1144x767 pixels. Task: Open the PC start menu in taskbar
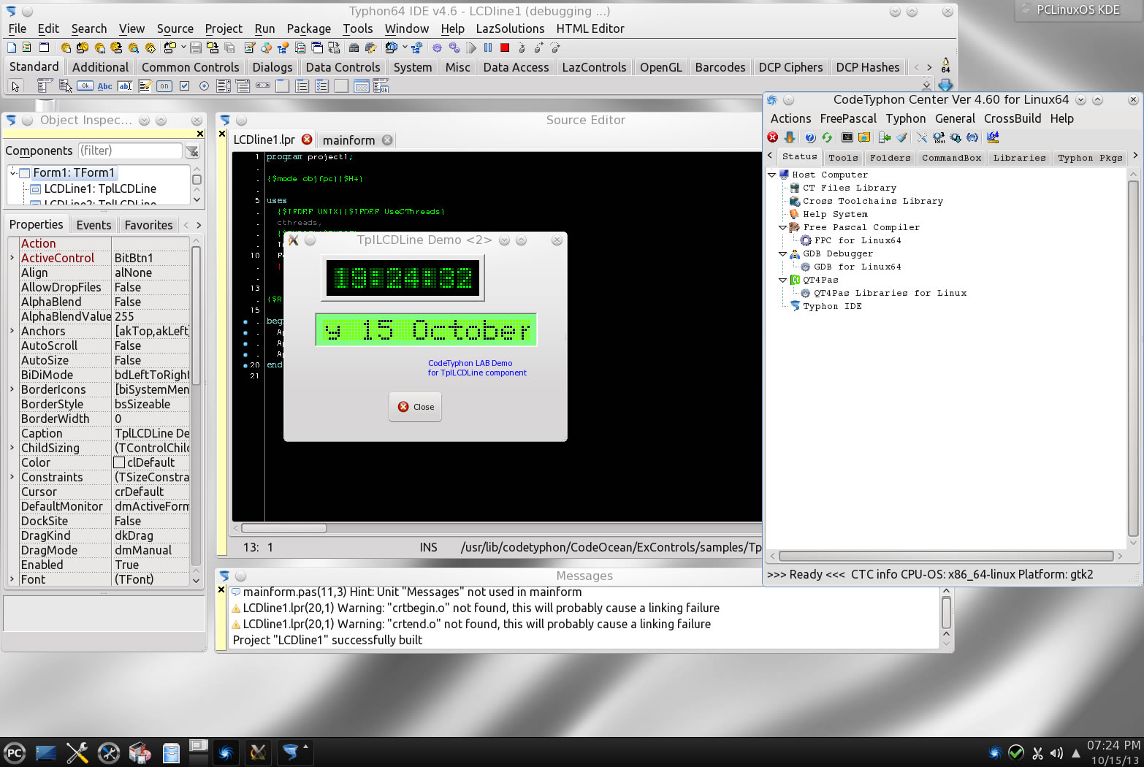click(x=15, y=752)
